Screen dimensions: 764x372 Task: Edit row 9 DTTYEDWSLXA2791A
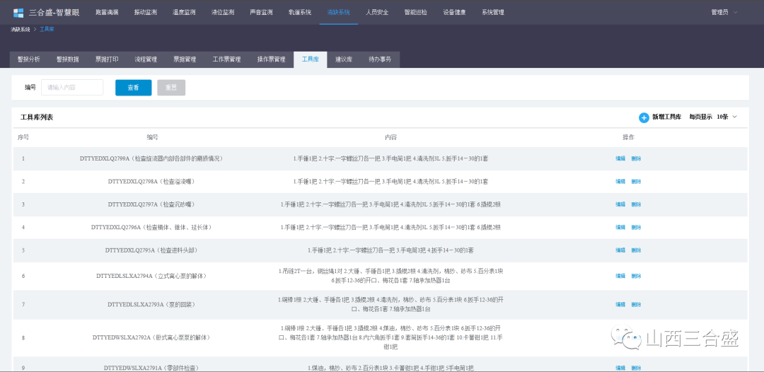pyautogui.click(x=620, y=368)
